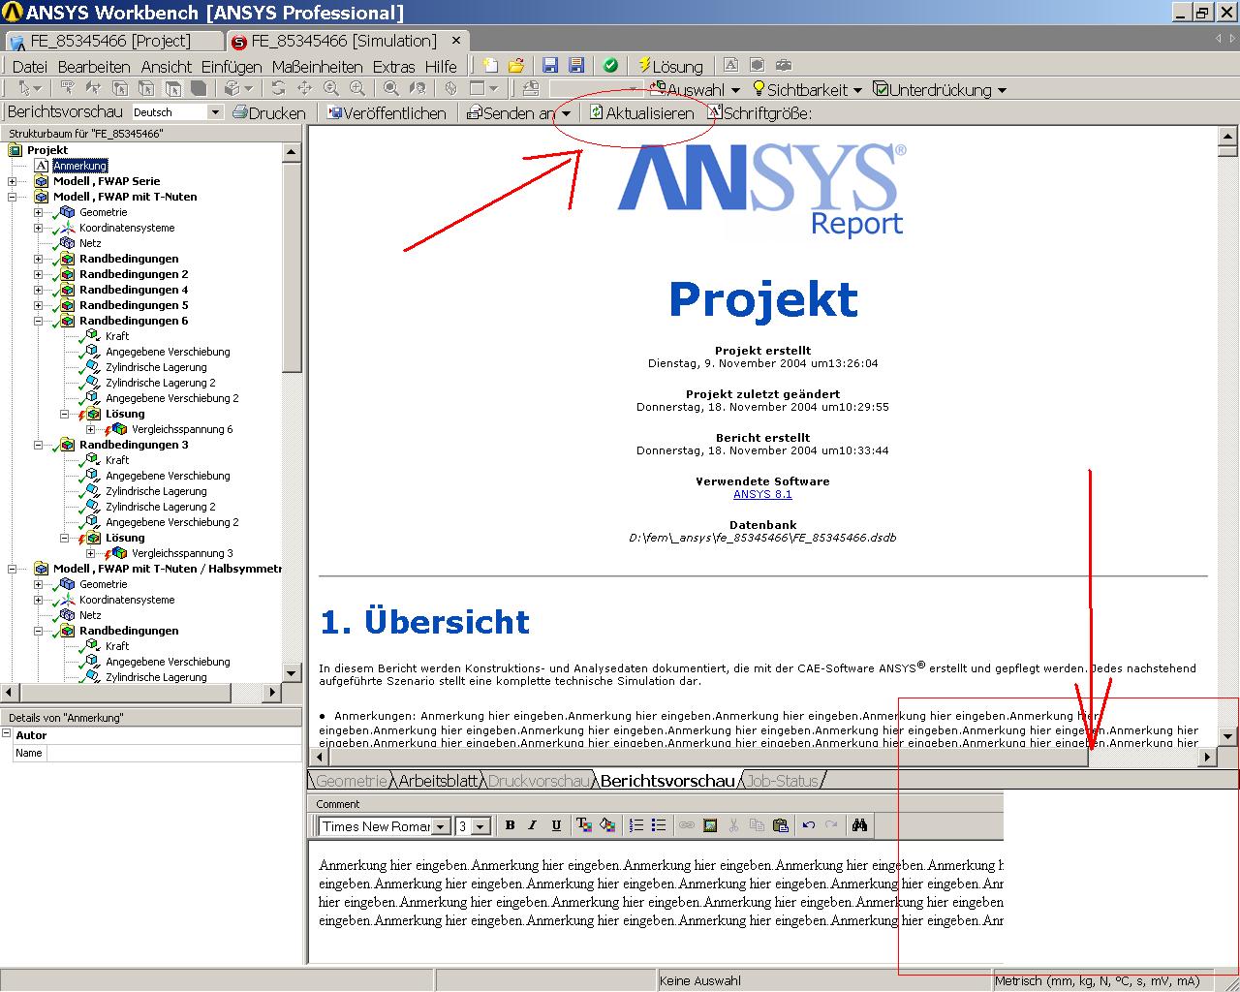Open the Datei menu
1240x992 pixels.
[x=29, y=67]
